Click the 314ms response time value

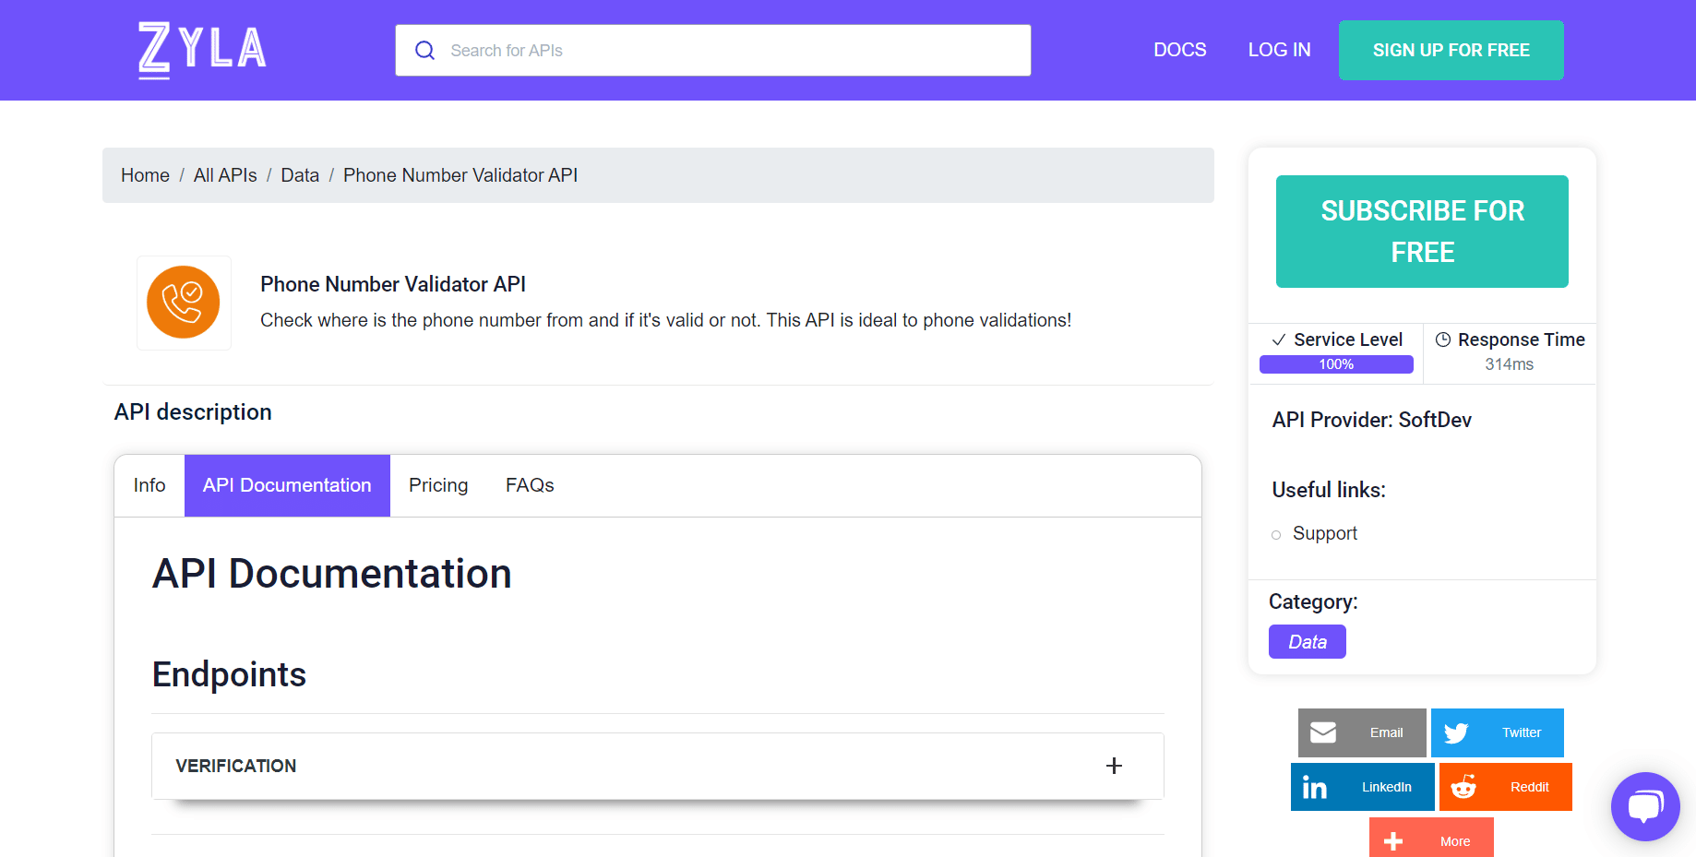[x=1509, y=364]
